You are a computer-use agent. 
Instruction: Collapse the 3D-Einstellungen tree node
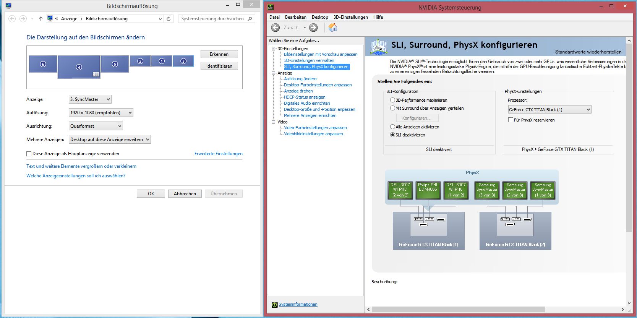274,49
